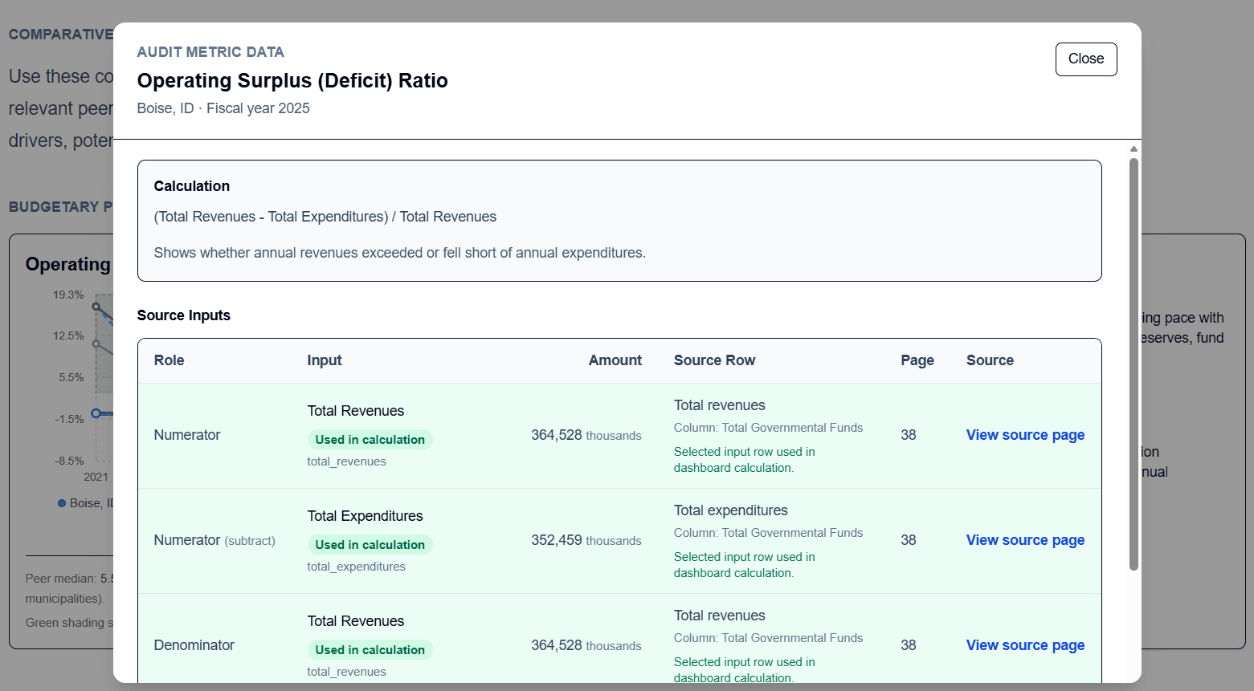The width and height of the screenshot is (1254, 691).
Task: Click the Amount column header
Action: pyautogui.click(x=615, y=360)
